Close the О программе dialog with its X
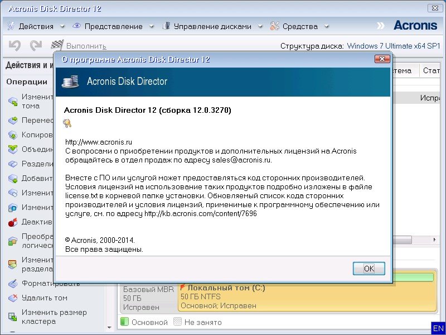Screen dimensions: 446x335 tap(382, 59)
